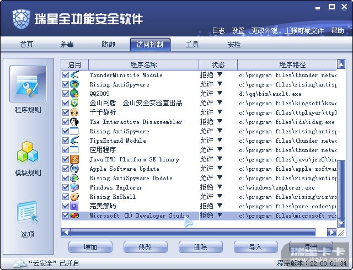The height and width of the screenshot is (270, 353).
Task: Click the 增加 button
Action: pos(90,247)
